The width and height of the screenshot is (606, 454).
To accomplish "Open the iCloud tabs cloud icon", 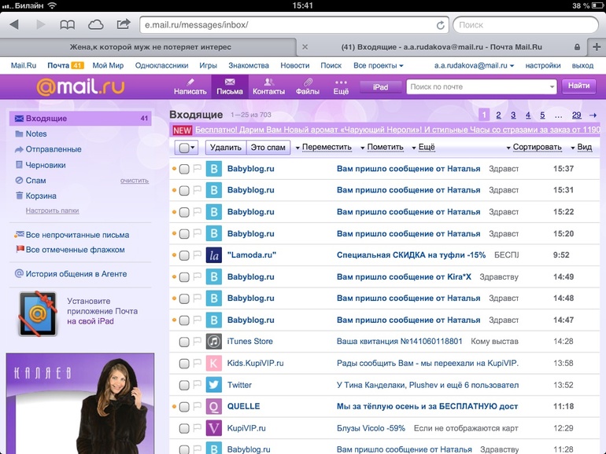I will pos(95,24).
